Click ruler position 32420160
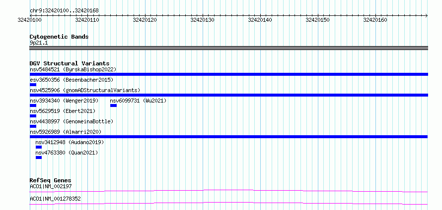This screenshot has height=210, width=442. [x=375, y=20]
